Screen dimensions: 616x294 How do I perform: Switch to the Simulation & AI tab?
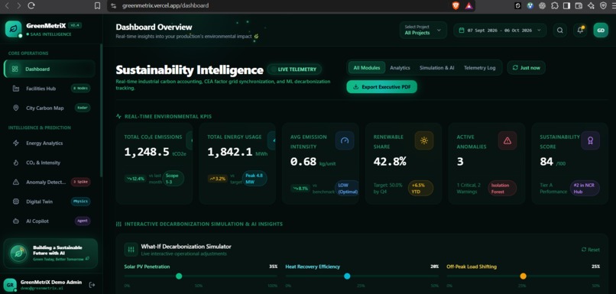tap(437, 67)
